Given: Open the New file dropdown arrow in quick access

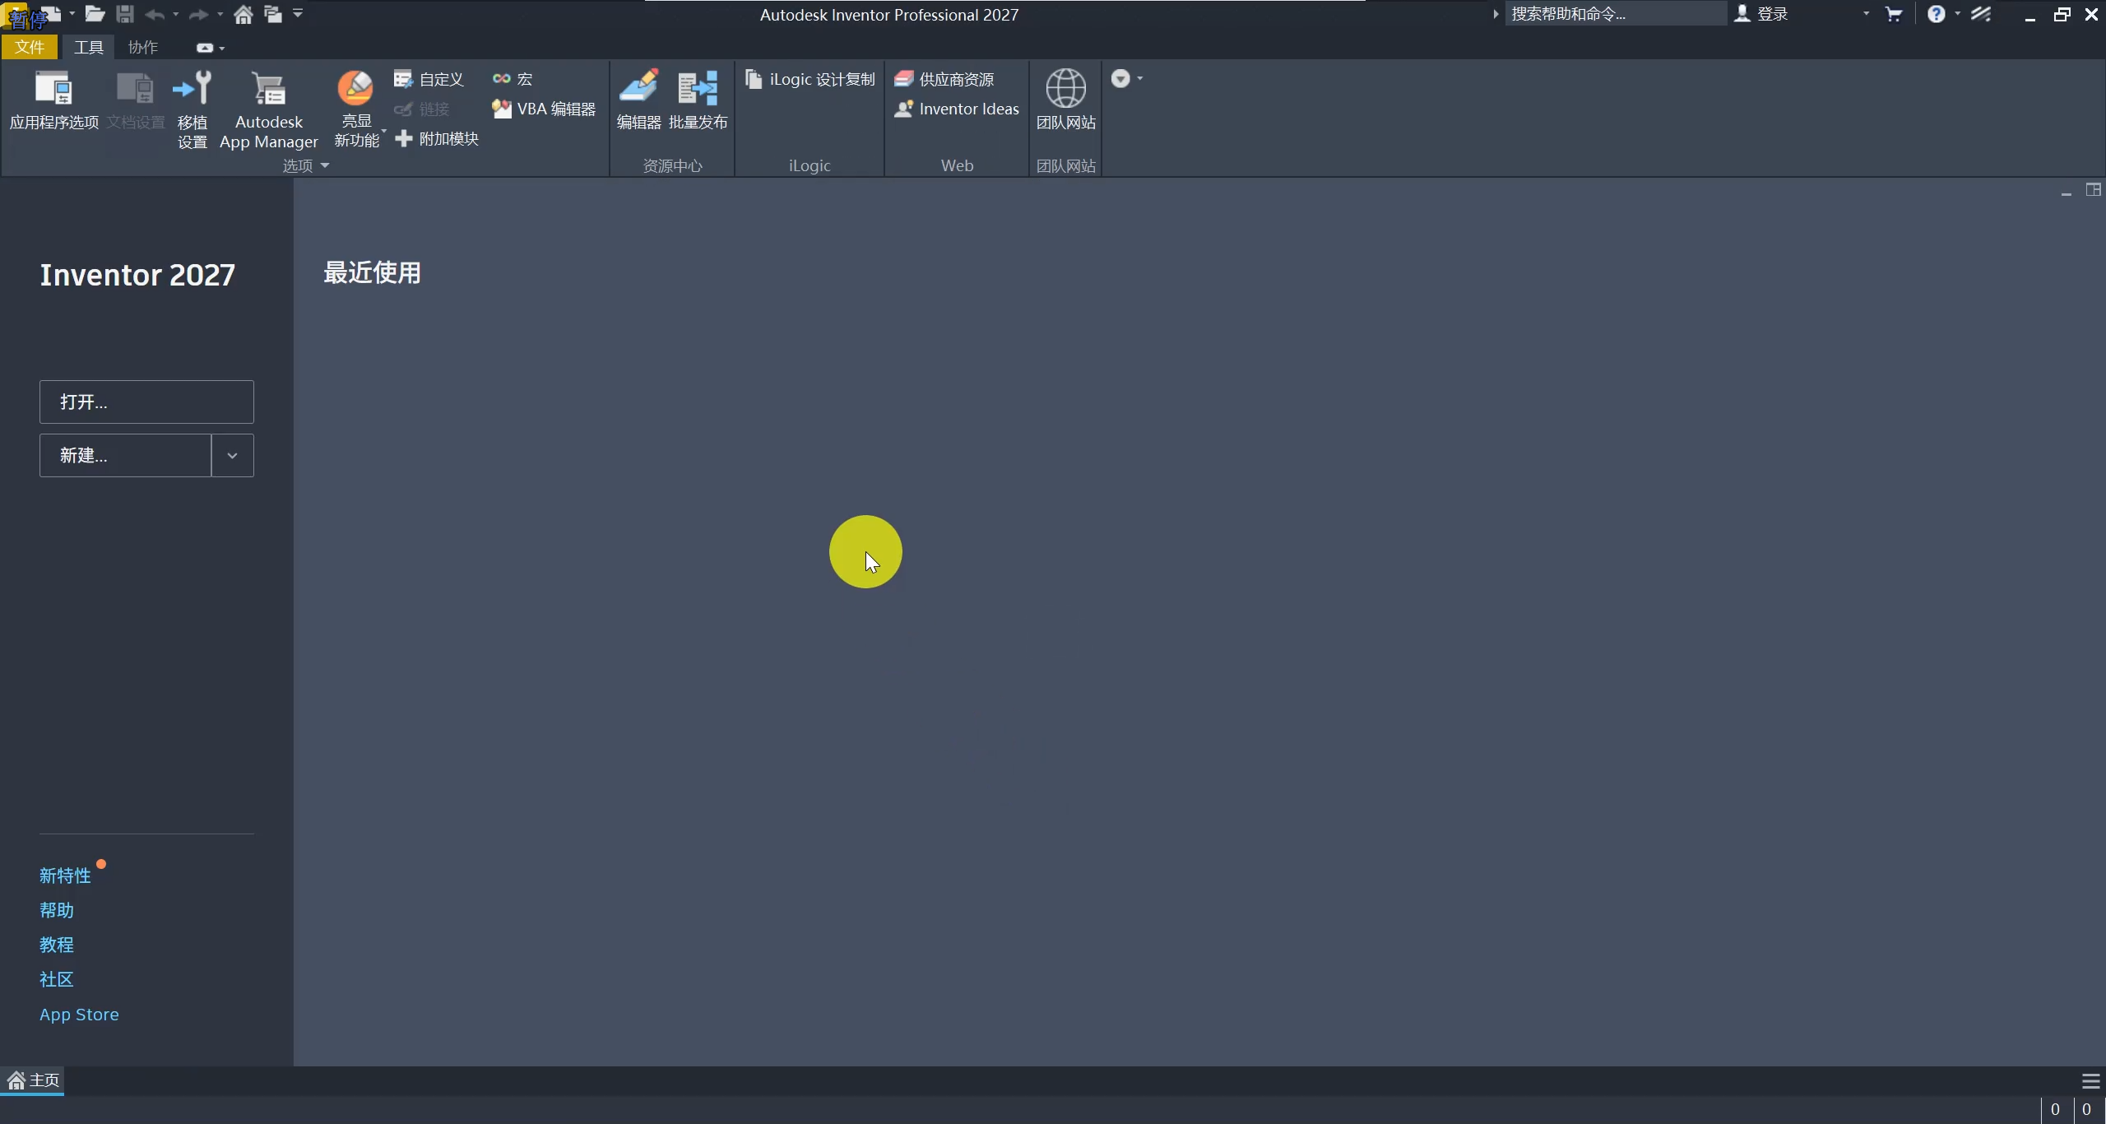Looking at the screenshot, I should [72, 14].
